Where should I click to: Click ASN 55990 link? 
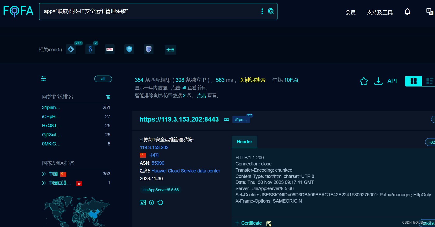(x=158, y=163)
